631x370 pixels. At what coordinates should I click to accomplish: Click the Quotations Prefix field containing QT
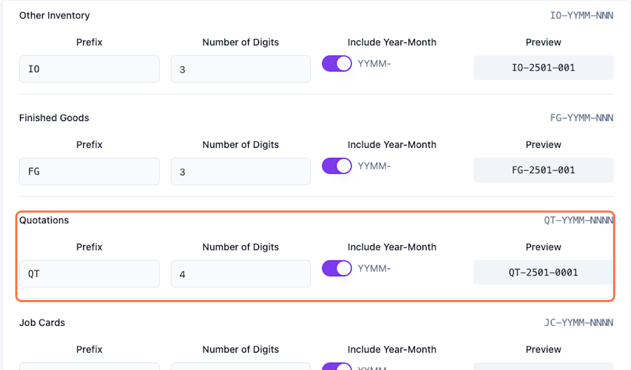[89, 274]
